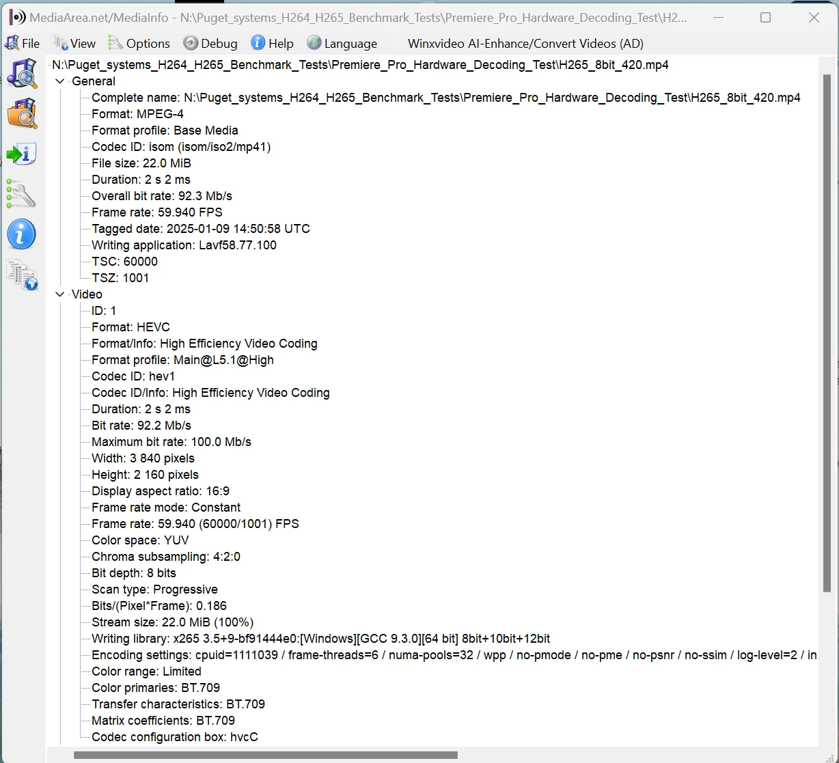Viewport: 839px width, 763px height.
Task: Select 'Format/Info: High Efficiency Video Coding' row
Action: [205, 344]
